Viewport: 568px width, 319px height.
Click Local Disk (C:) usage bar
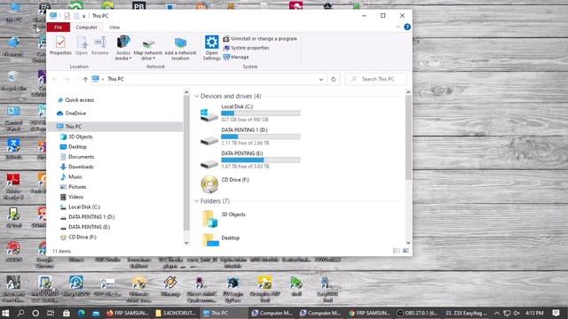[261, 113]
